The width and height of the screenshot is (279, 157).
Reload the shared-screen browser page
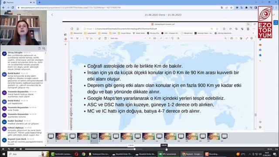[72, 29]
